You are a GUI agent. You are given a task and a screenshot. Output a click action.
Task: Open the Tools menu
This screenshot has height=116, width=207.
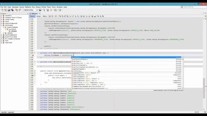[54, 7]
